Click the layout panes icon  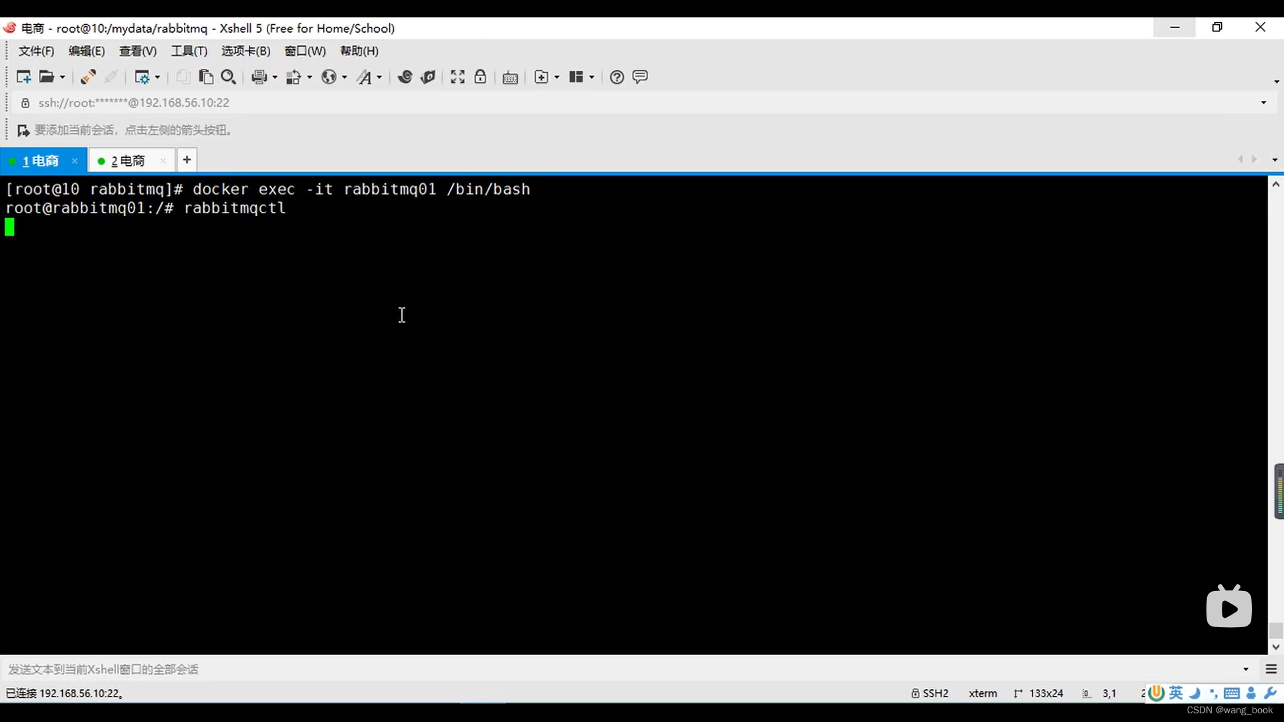[x=576, y=77]
